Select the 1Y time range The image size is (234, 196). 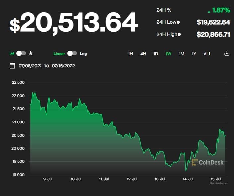194,54
